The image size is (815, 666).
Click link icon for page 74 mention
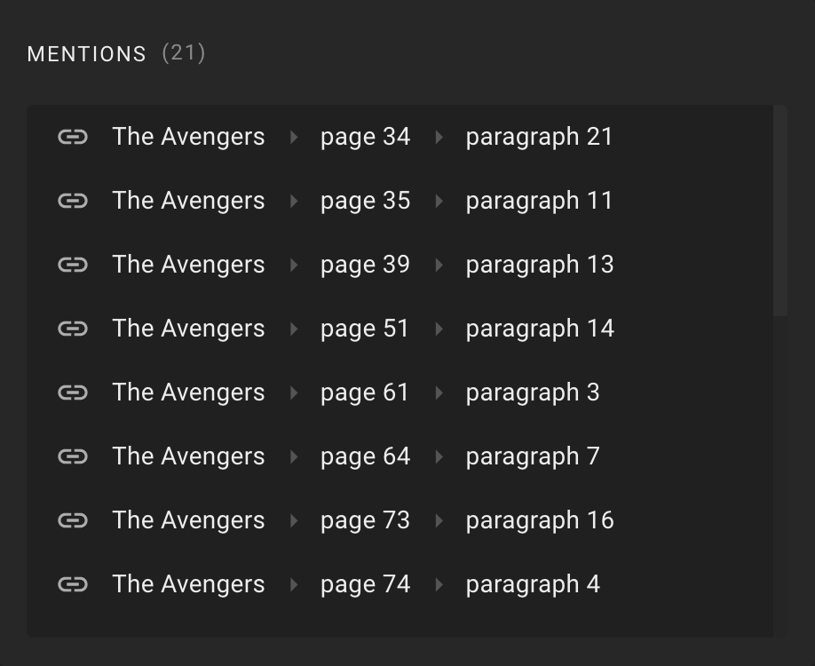click(x=73, y=584)
